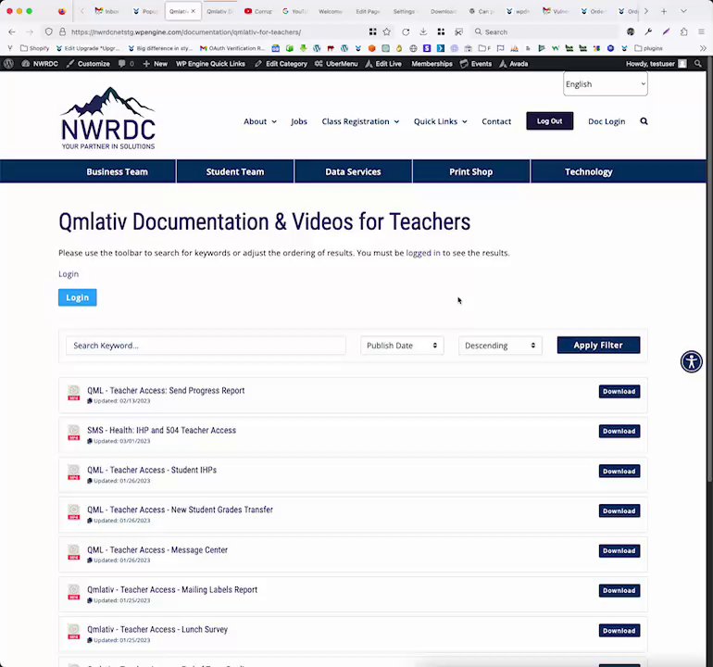The image size is (713, 667).
Task: Click Apply Filter button
Action: point(598,346)
